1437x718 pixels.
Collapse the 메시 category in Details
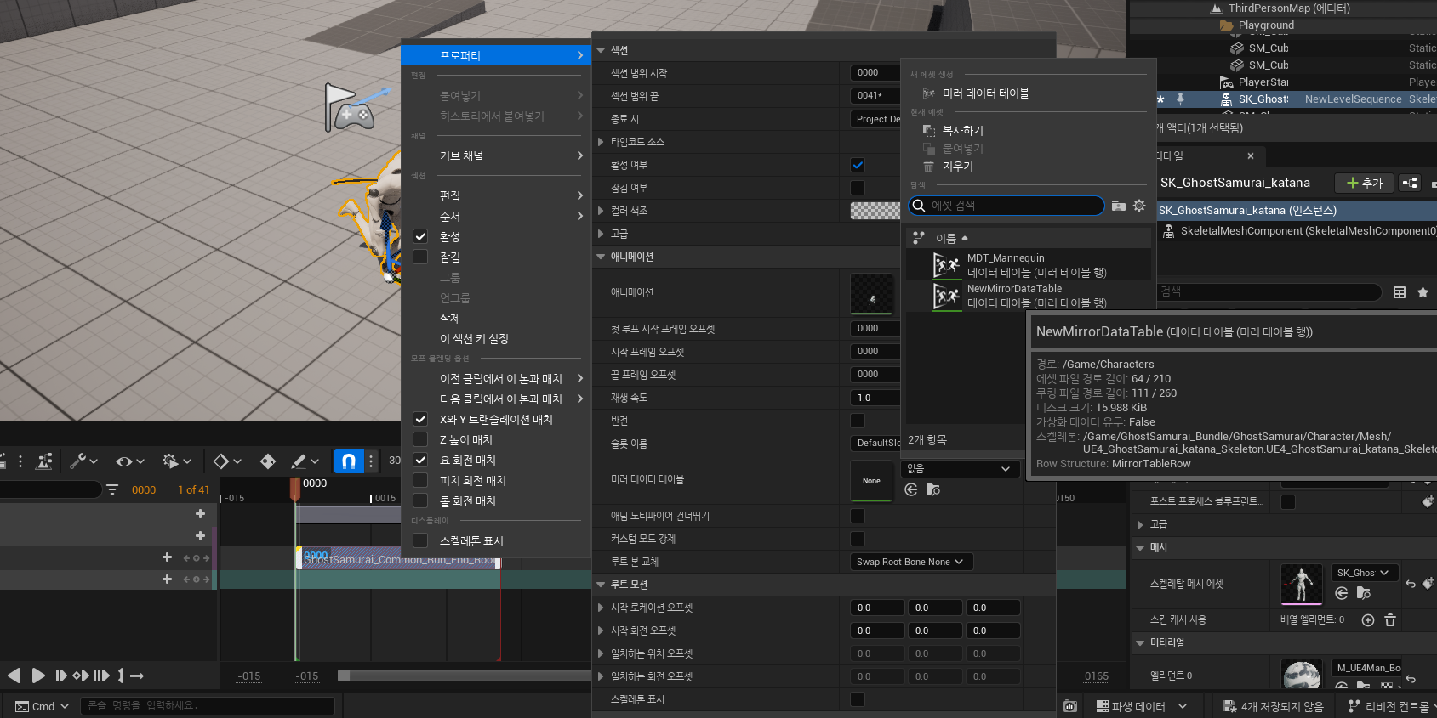[1140, 548]
